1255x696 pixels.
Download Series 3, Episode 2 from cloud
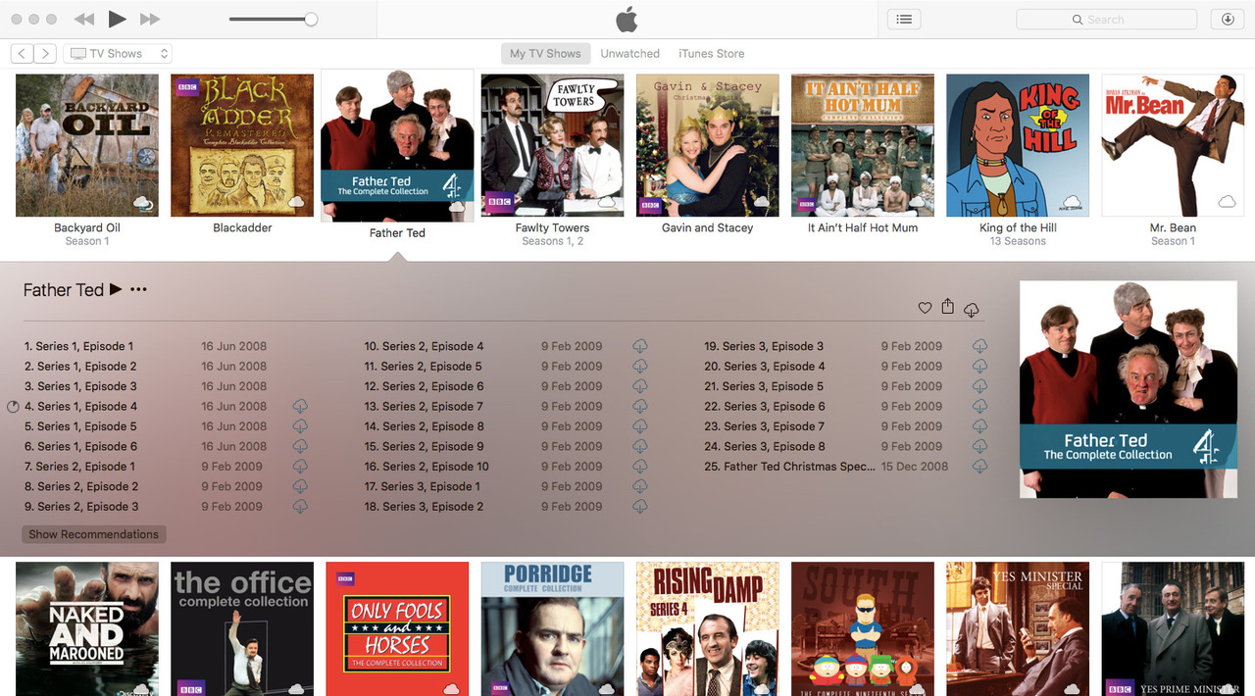(640, 507)
